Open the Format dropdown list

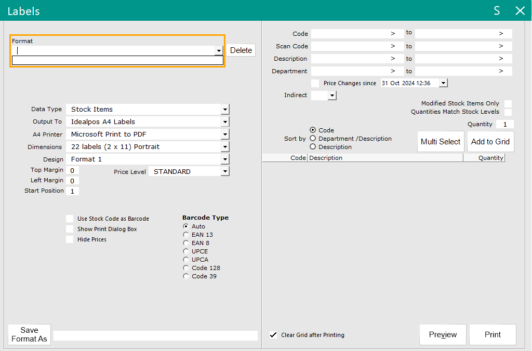(x=219, y=50)
